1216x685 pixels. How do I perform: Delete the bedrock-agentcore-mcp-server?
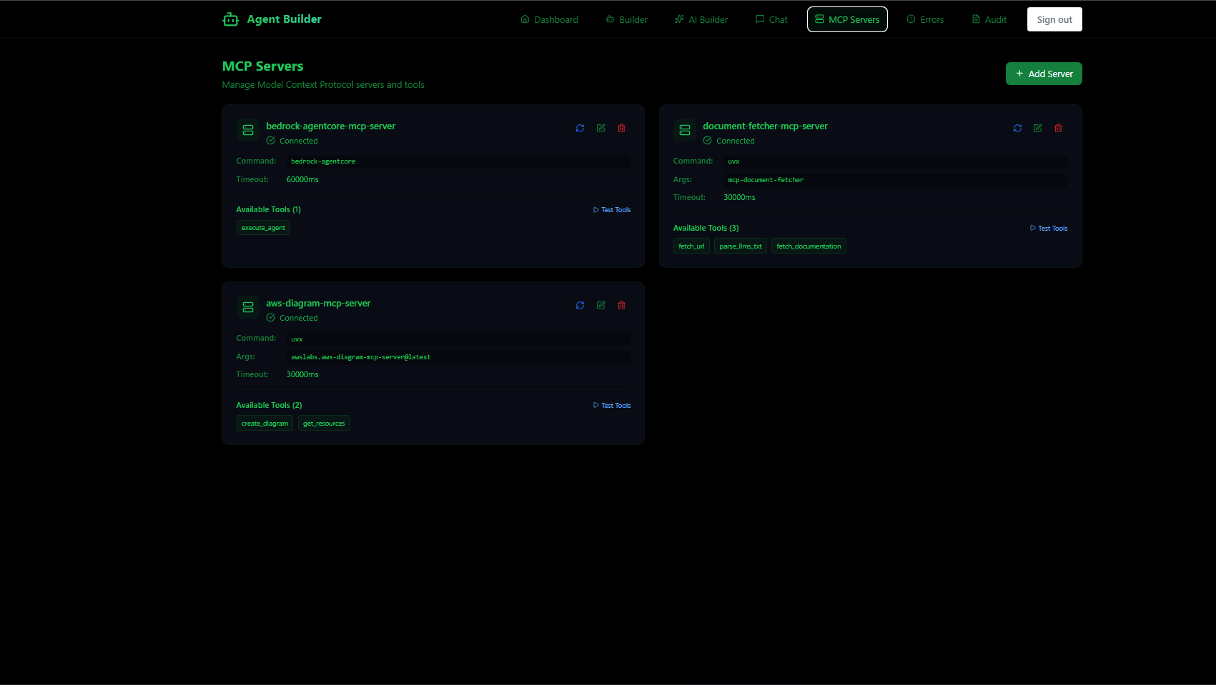pos(621,129)
